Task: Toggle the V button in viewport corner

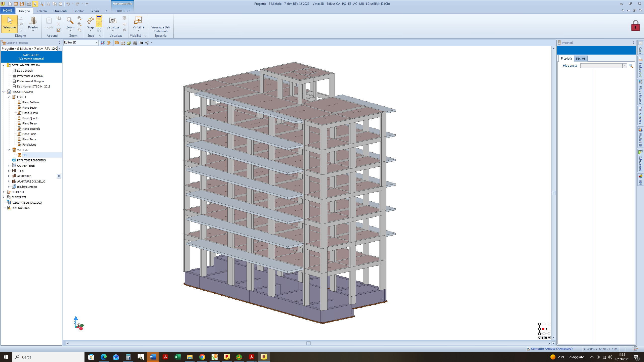Action: click(549, 338)
